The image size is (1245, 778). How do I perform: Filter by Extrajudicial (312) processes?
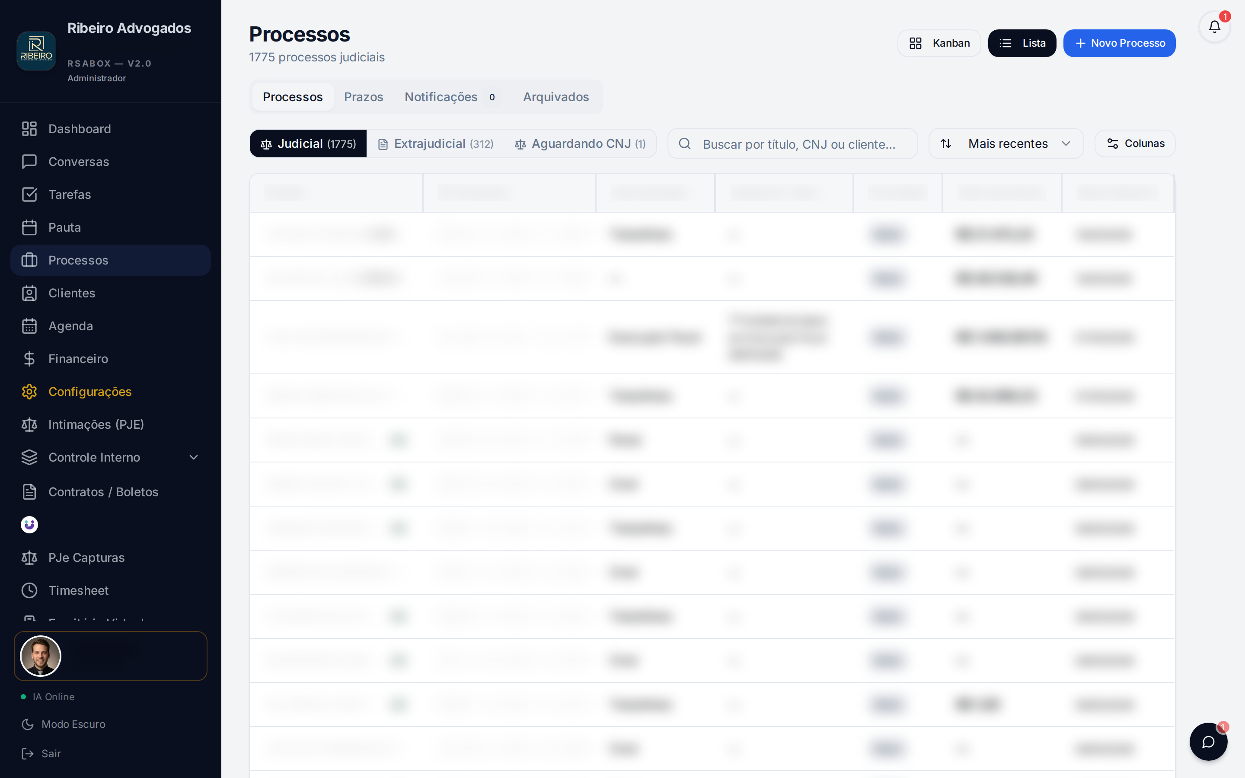[x=436, y=143]
